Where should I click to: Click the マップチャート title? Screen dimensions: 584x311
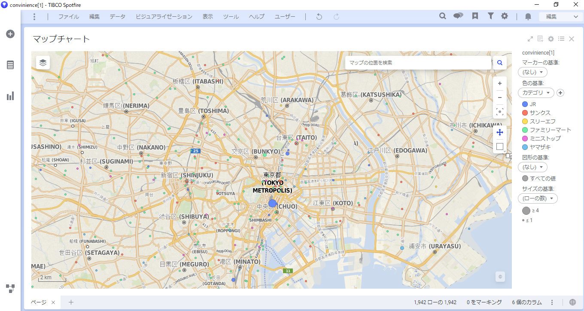click(61, 39)
